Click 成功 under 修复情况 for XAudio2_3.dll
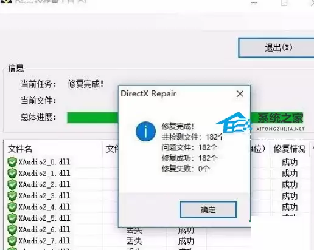 pyautogui.click(x=290, y=196)
